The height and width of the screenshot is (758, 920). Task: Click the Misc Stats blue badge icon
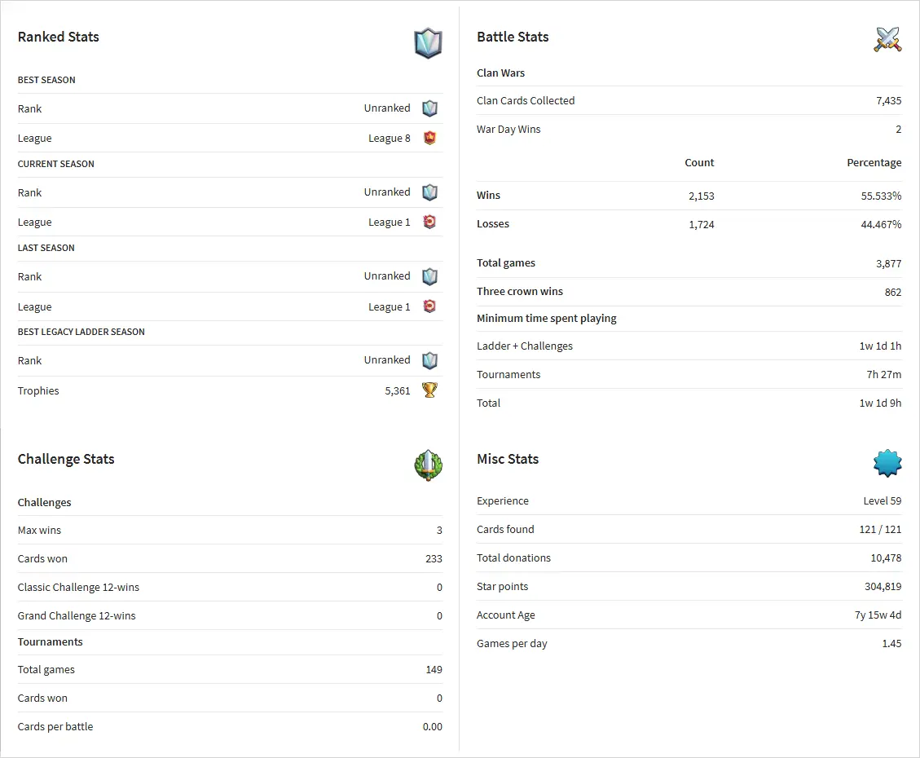(887, 464)
